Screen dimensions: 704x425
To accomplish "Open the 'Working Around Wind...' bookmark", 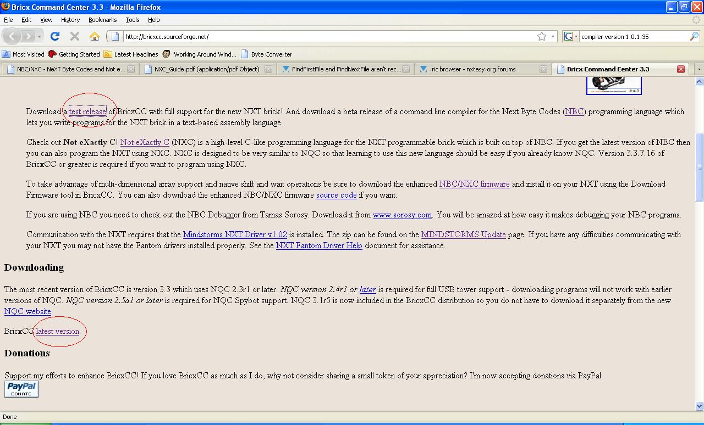I will pos(200,54).
